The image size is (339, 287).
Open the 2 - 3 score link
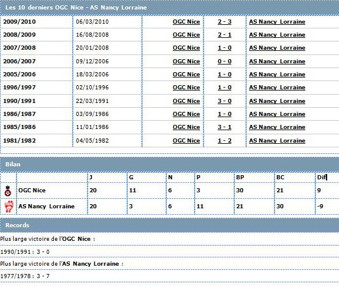224,22
